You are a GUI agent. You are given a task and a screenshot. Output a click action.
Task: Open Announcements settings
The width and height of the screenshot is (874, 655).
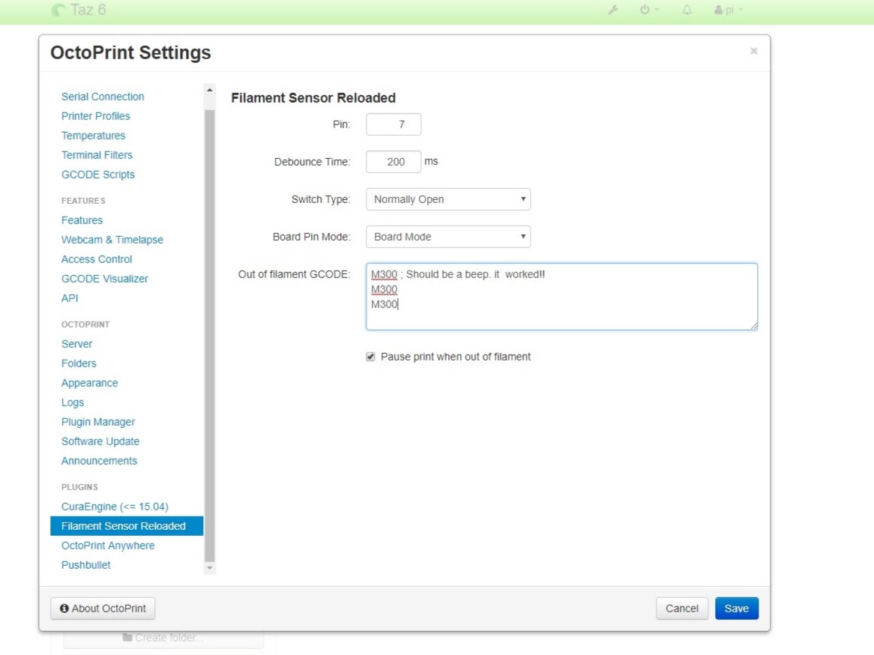click(99, 461)
